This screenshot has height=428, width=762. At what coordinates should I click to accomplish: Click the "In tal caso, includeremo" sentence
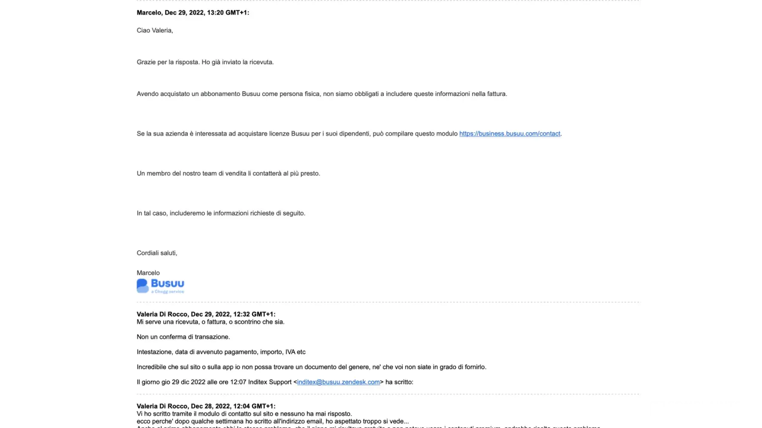[x=221, y=213]
